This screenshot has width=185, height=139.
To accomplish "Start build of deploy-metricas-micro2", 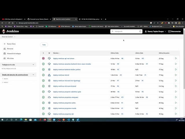I will click(176, 75).
